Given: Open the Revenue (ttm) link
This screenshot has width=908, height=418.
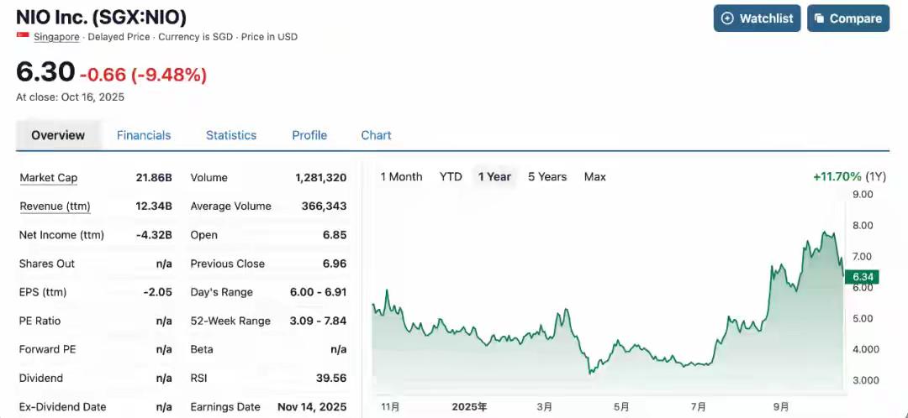Looking at the screenshot, I should tap(55, 206).
